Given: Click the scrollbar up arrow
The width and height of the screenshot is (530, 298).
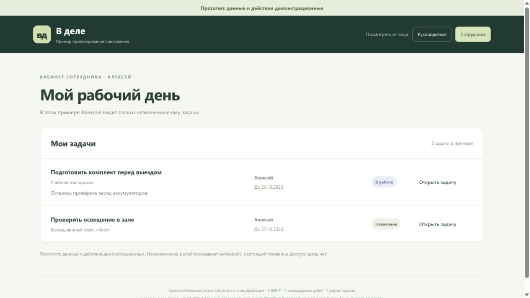Looking at the screenshot, I should coord(527,3).
